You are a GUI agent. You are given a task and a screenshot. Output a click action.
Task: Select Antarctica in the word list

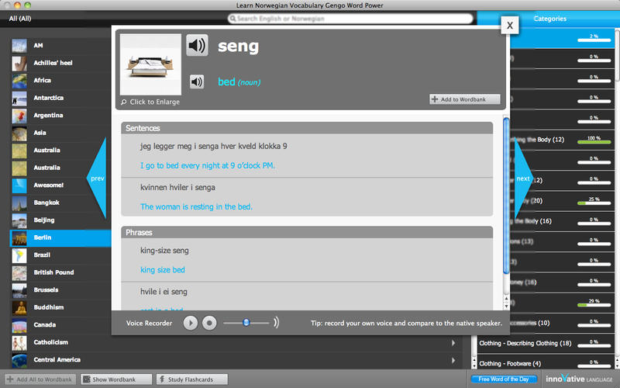click(x=60, y=98)
